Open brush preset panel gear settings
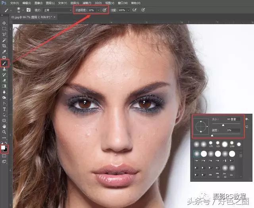The image size is (254, 208). click(246, 119)
